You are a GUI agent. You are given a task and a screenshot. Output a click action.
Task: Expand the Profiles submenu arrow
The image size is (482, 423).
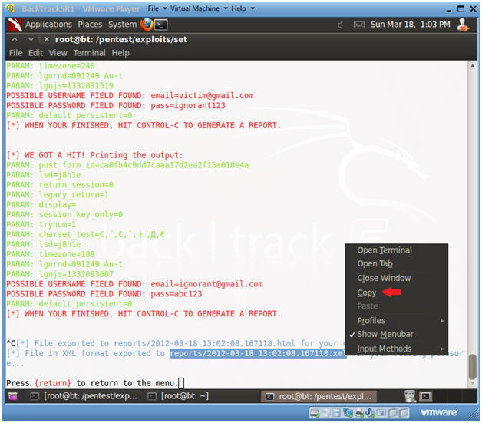(x=442, y=321)
